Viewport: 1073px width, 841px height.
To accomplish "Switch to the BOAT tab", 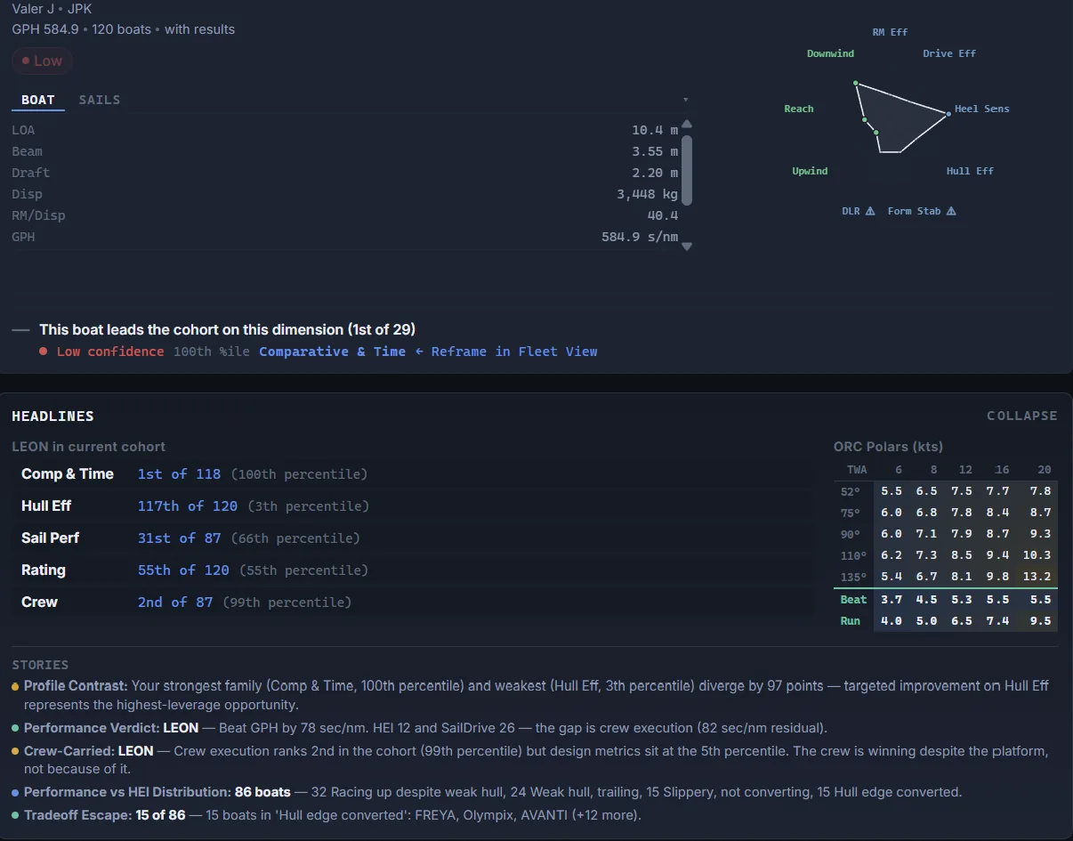I will [38, 100].
